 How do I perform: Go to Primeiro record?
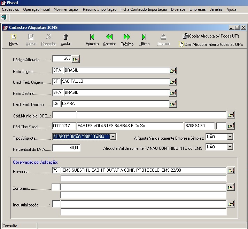(92, 37)
